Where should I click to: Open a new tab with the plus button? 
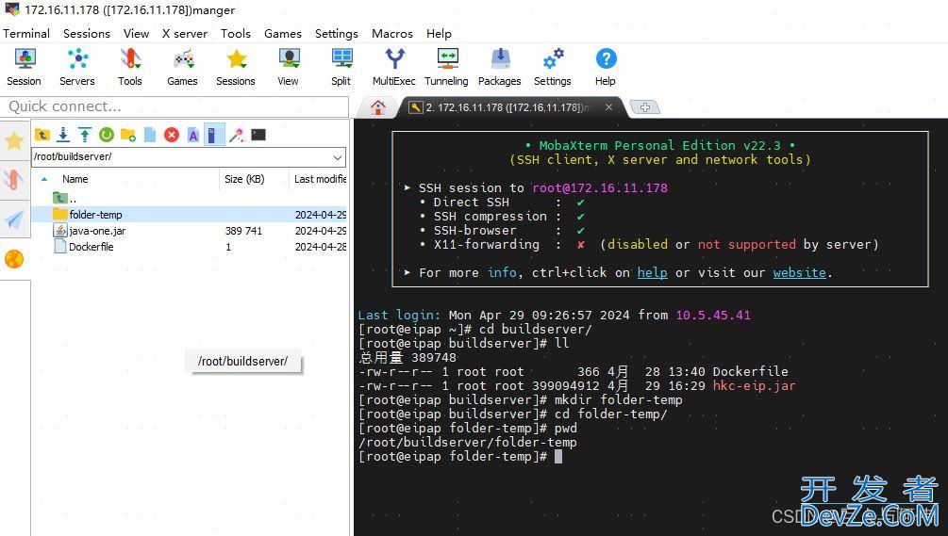(x=645, y=107)
